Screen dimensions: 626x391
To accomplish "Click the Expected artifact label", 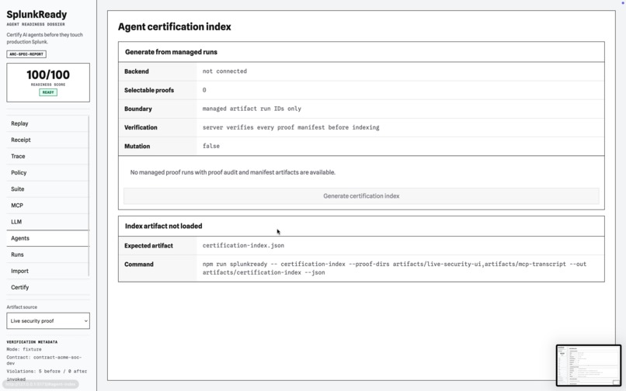I will pos(148,246).
